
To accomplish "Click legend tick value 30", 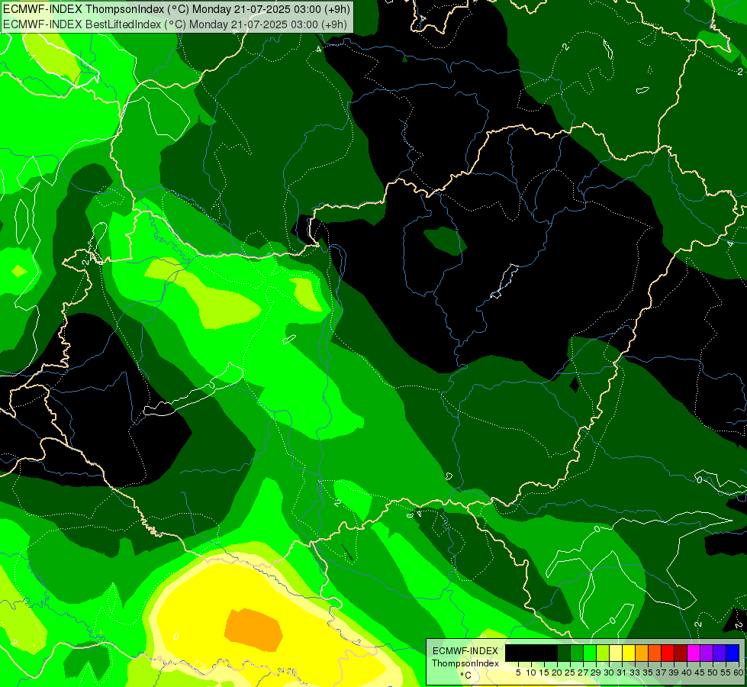I will 610,672.
